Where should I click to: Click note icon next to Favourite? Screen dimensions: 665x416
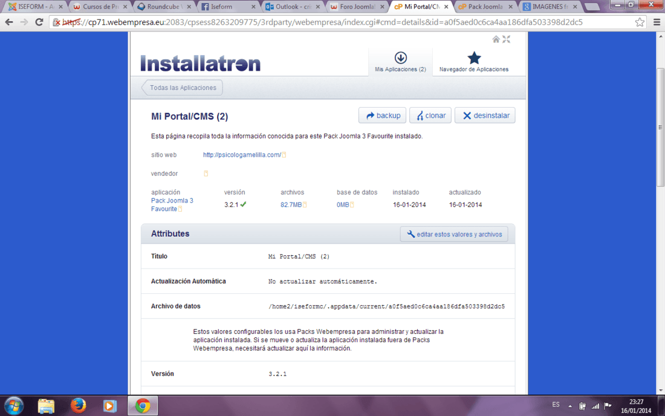[180, 209]
